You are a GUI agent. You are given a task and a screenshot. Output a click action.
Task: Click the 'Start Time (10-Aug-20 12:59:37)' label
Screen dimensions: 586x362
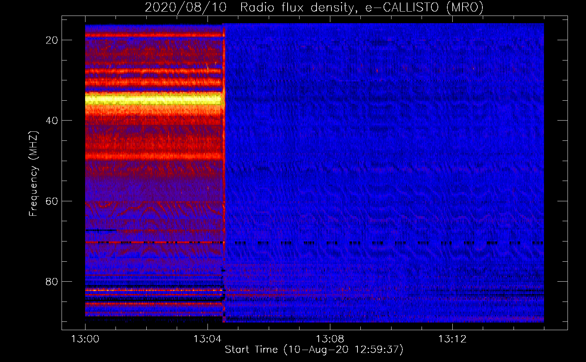(x=314, y=350)
